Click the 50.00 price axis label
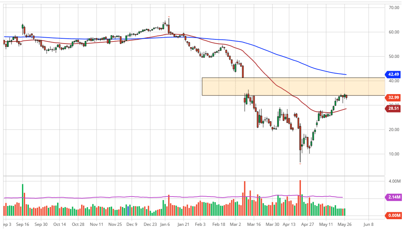Screen dimensions: 405x230 [x=394, y=56]
